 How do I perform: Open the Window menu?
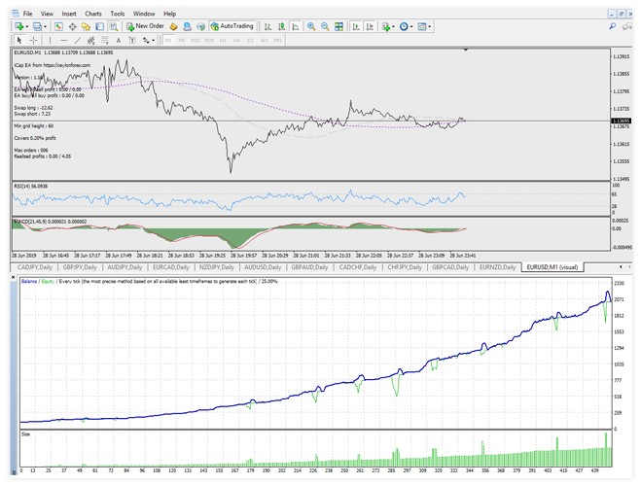coord(144,14)
